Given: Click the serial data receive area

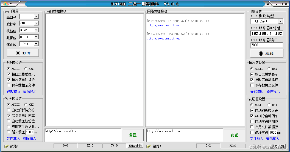Looking at the screenshot, I should [x=94, y=70].
